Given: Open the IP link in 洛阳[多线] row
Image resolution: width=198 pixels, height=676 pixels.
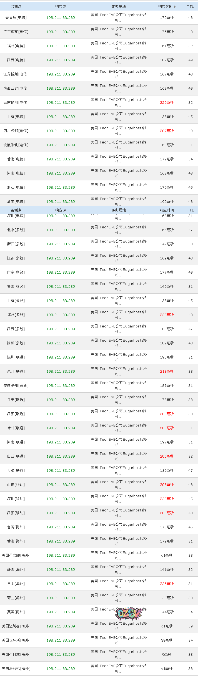Looking at the screenshot, I should [x=61, y=343].
